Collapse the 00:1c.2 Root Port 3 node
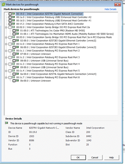The width and height of the screenshot is (125, 164). [6, 58]
